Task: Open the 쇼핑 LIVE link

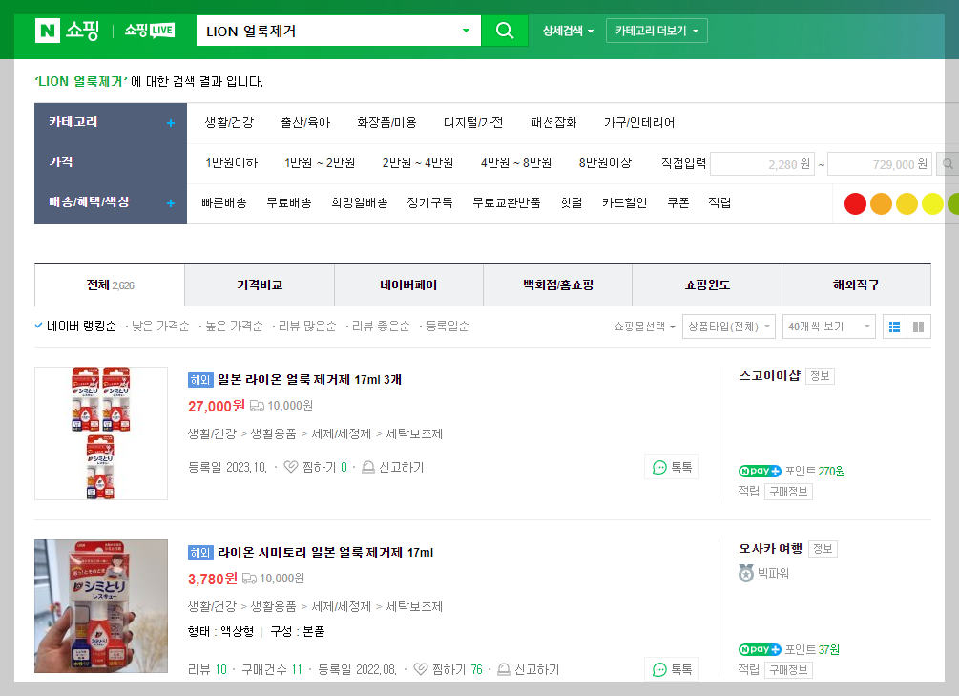Action: tap(150, 30)
